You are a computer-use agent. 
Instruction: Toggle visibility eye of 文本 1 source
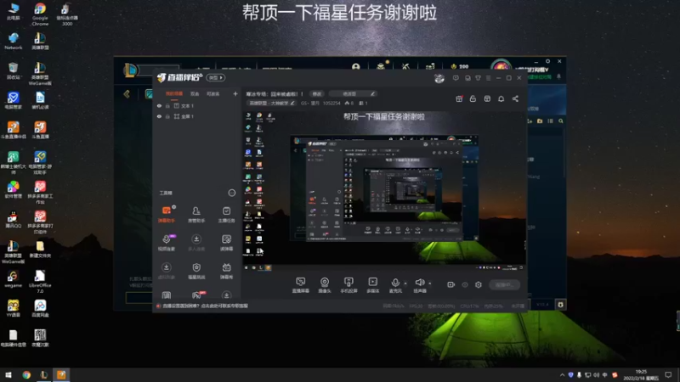(x=159, y=105)
